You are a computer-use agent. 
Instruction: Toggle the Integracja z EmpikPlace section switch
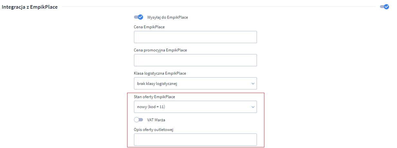coord(384,7)
